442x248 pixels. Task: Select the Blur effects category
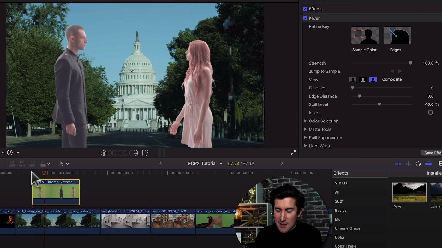coord(338,219)
